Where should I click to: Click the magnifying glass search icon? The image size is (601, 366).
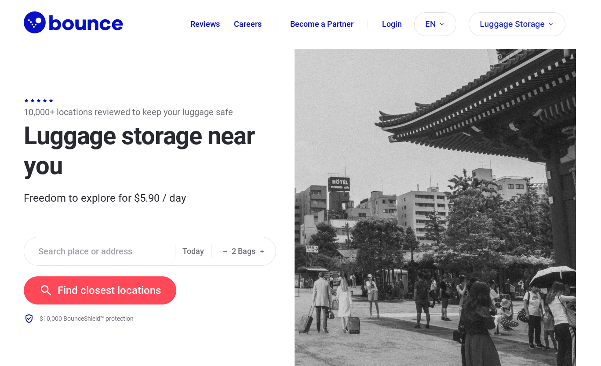click(x=46, y=290)
